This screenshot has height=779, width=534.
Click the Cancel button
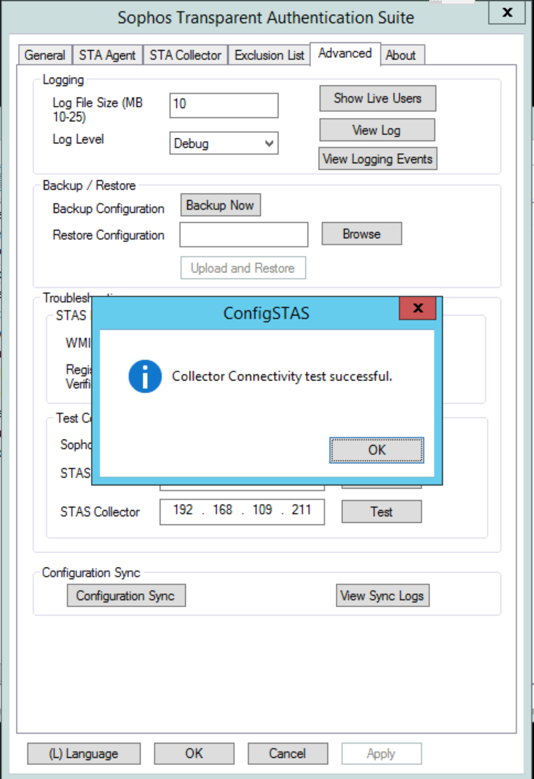click(x=288, y=754)
